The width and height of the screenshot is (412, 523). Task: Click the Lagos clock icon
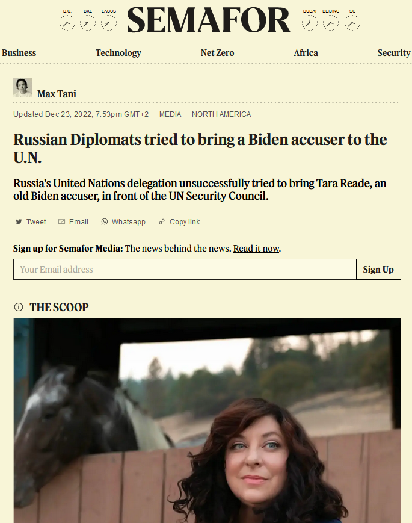click(x=109, y=23)
